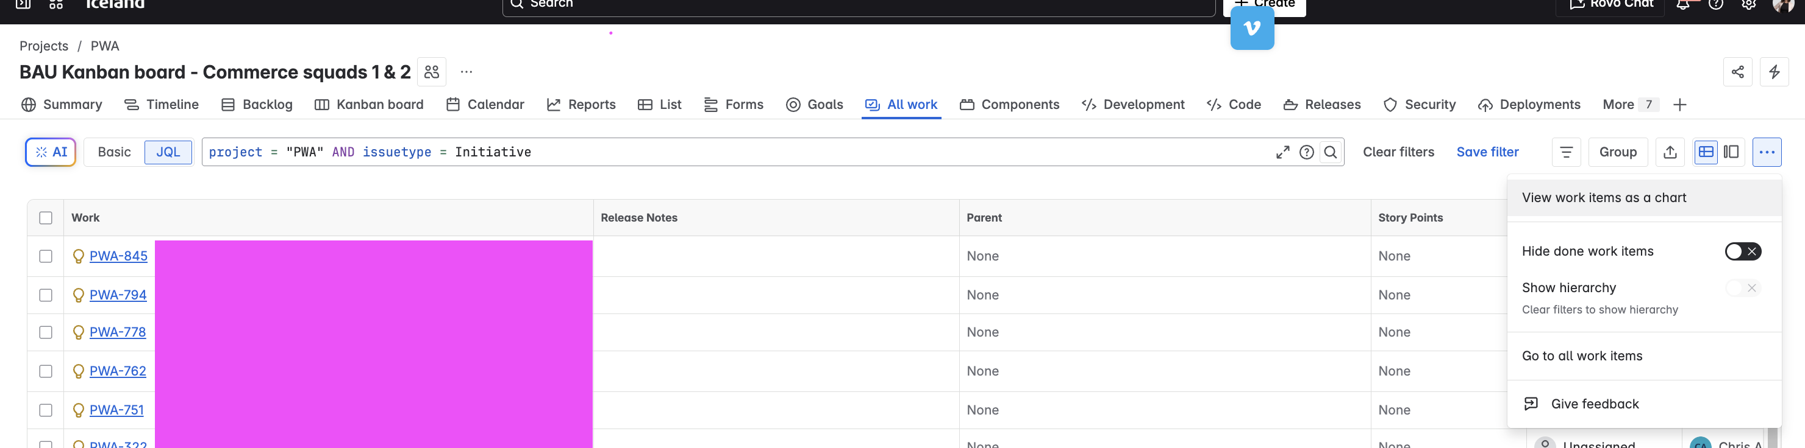Open issue link PWA-845
Viewport: 1805px width, 448px height.
118,256
